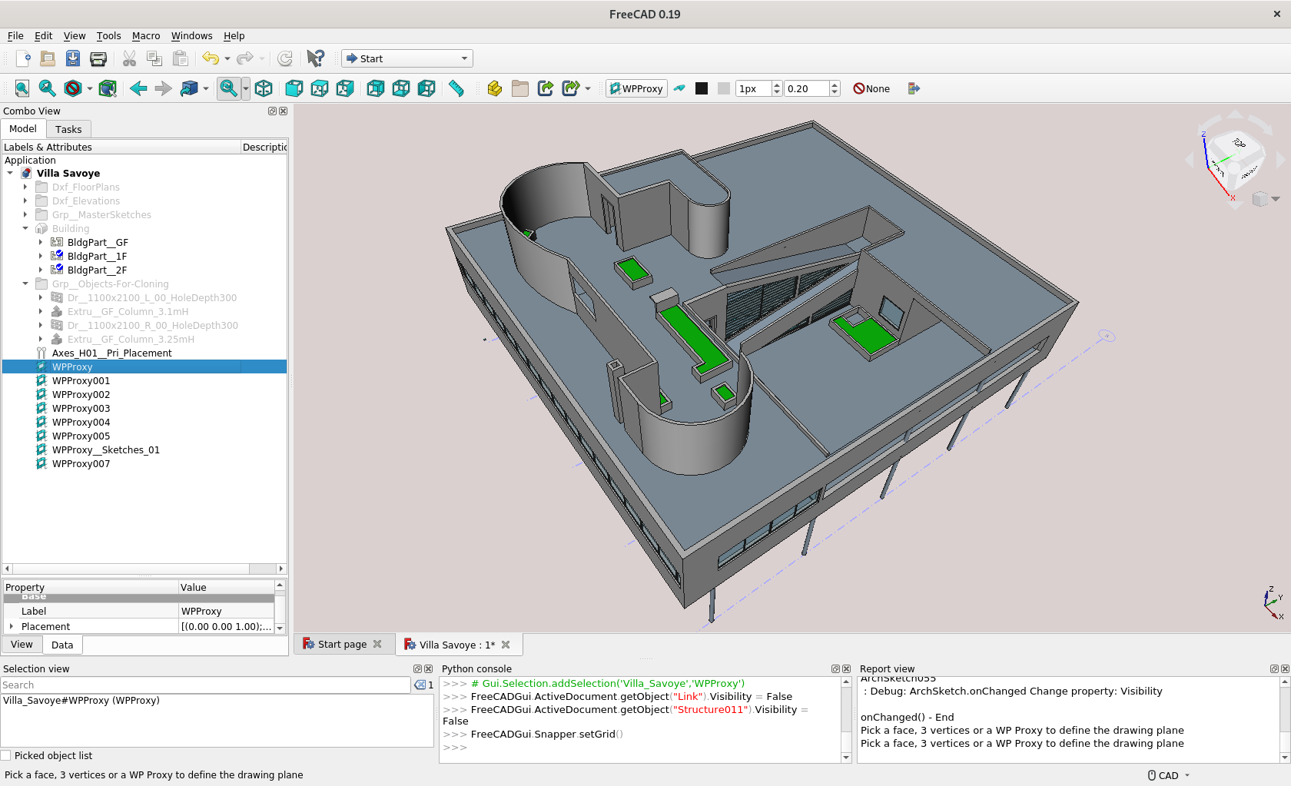Select WPProxy__Sketches_01 in the tree
The width and height of the screenshot is (1291, 786).
click(106, 450)
